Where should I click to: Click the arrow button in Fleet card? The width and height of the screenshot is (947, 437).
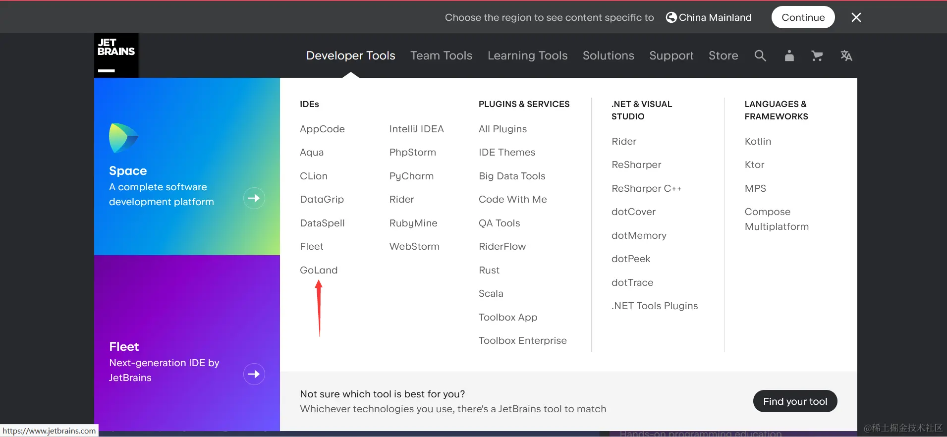[x=254, y=374]
